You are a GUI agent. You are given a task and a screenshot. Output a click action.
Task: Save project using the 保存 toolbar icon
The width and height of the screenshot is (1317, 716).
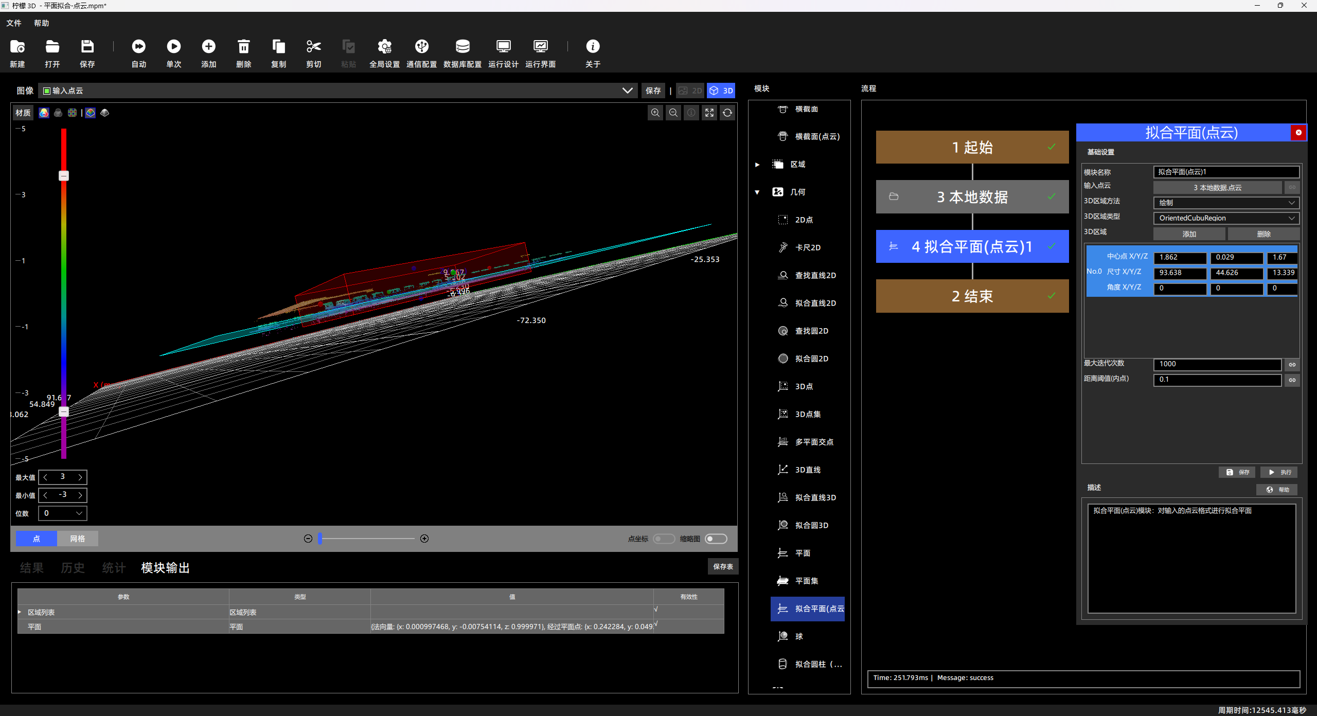[x=87, y=47]
